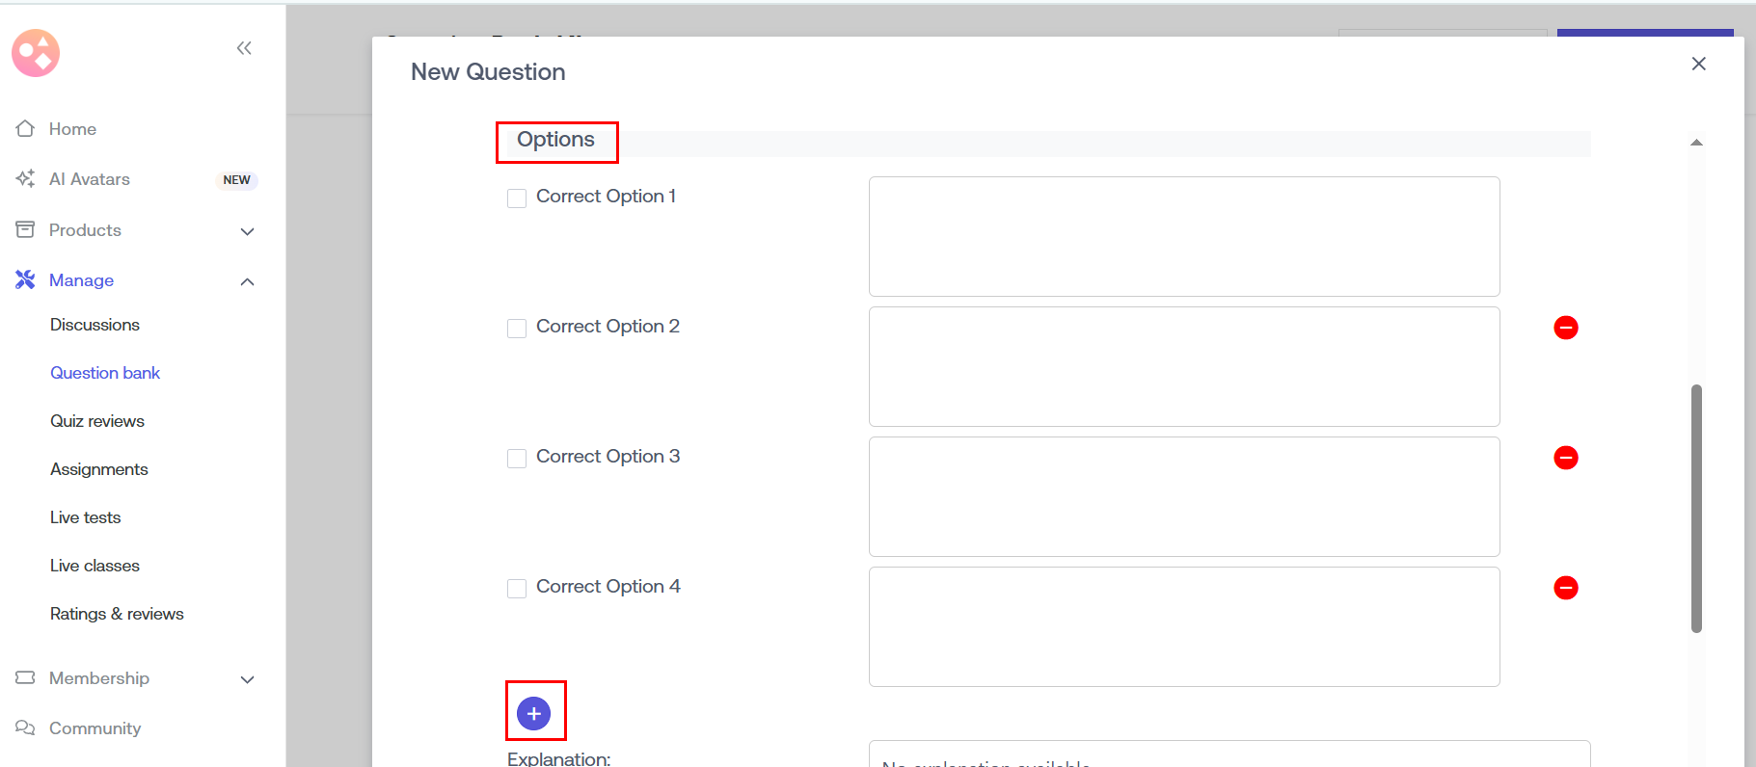Remove Correct Option 3 with red minus icon
Screen dimensions: 1756x767
1565,458
